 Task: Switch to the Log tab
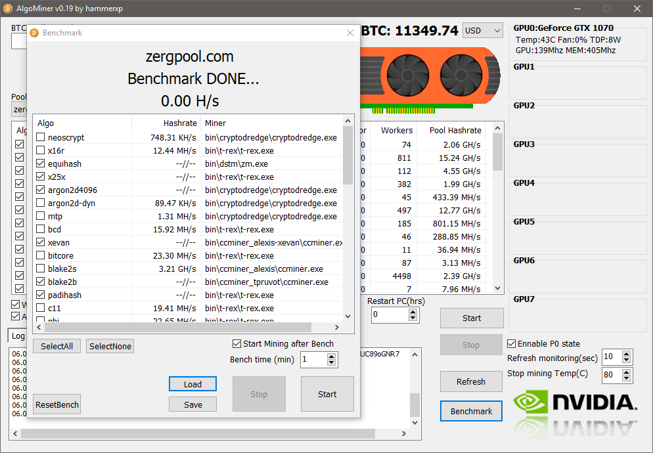click(18, 335)
